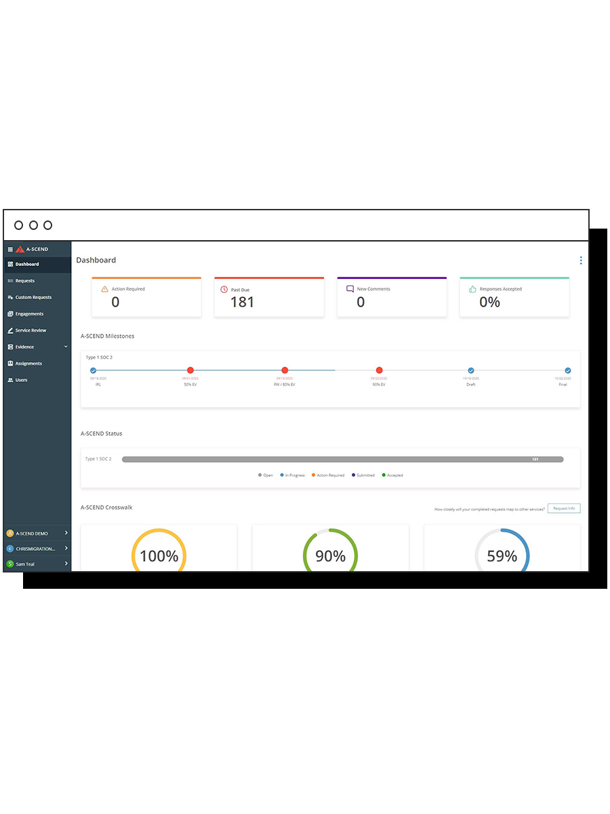
Task: Click the Dashboard icon in sidebar
Action: pos(10,264)
